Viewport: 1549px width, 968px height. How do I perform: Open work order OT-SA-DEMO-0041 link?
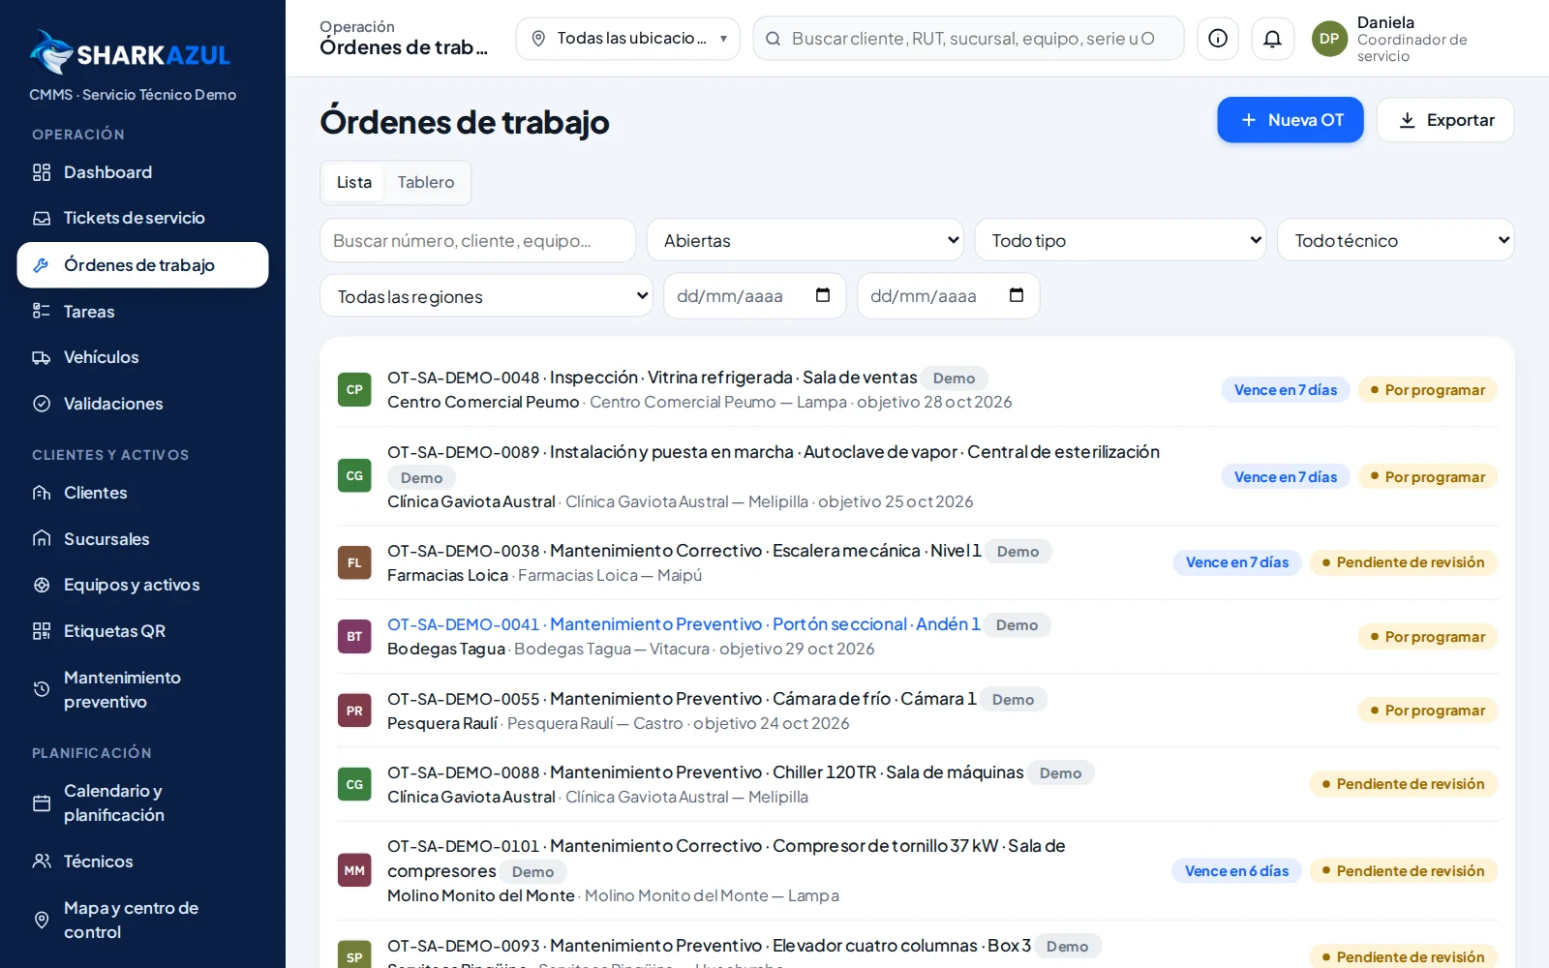tap(683, 624)
